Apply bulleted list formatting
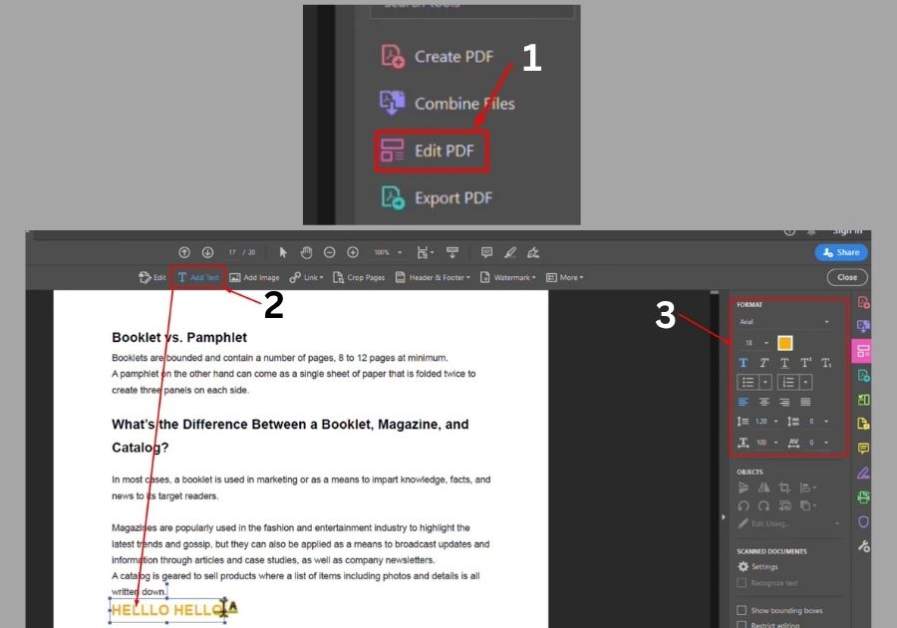Image resolution: width=897 pixels, height=628 pixels. click(x=747, y=382)
